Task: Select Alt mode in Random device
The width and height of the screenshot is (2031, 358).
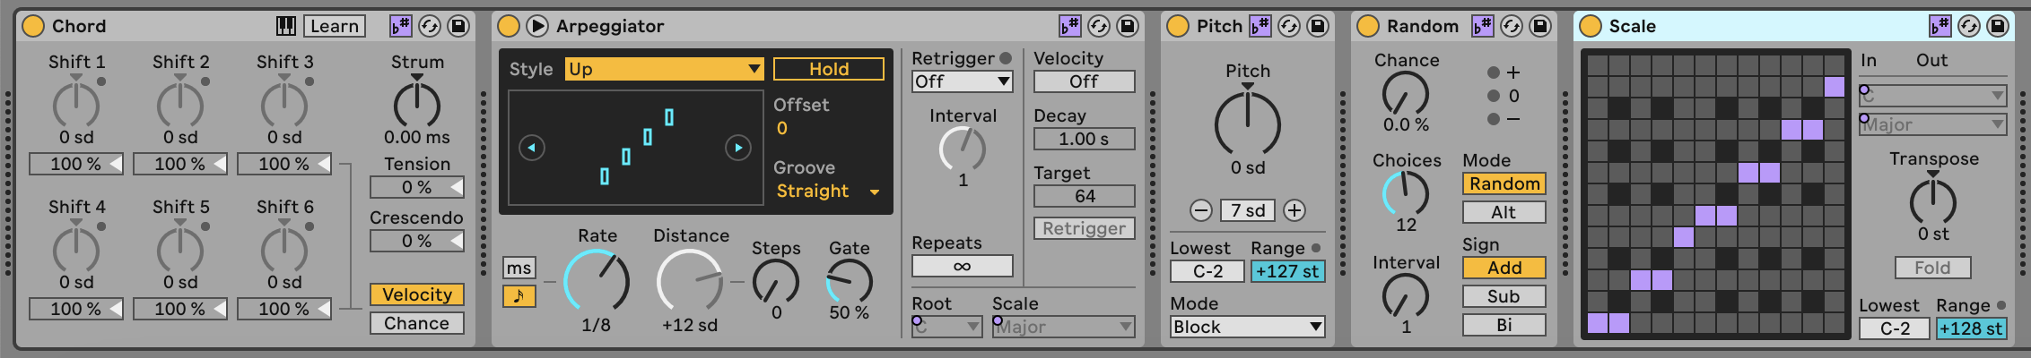Action: coord(1504,212)
